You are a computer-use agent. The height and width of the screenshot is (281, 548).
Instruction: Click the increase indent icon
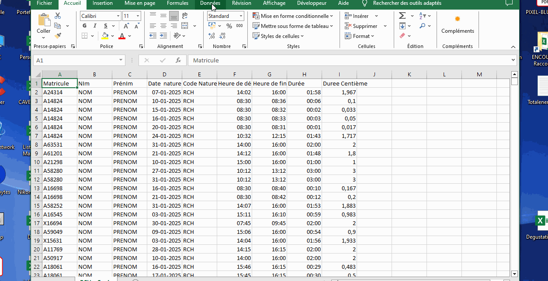coord(163,36)
